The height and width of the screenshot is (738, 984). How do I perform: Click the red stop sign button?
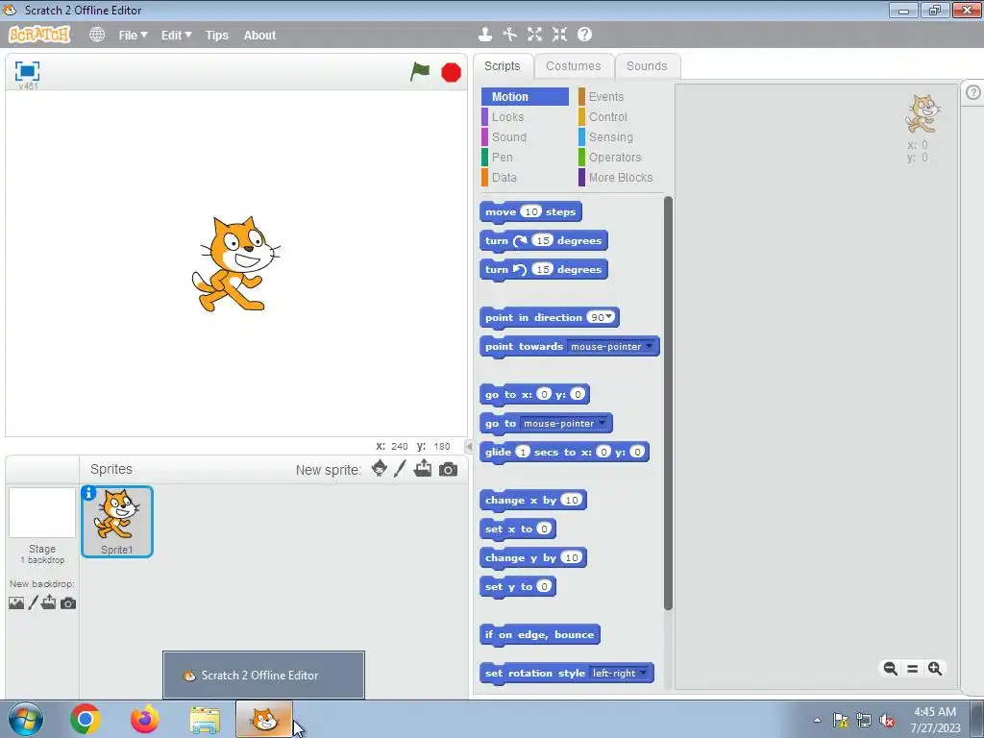(x=451, y=73)
